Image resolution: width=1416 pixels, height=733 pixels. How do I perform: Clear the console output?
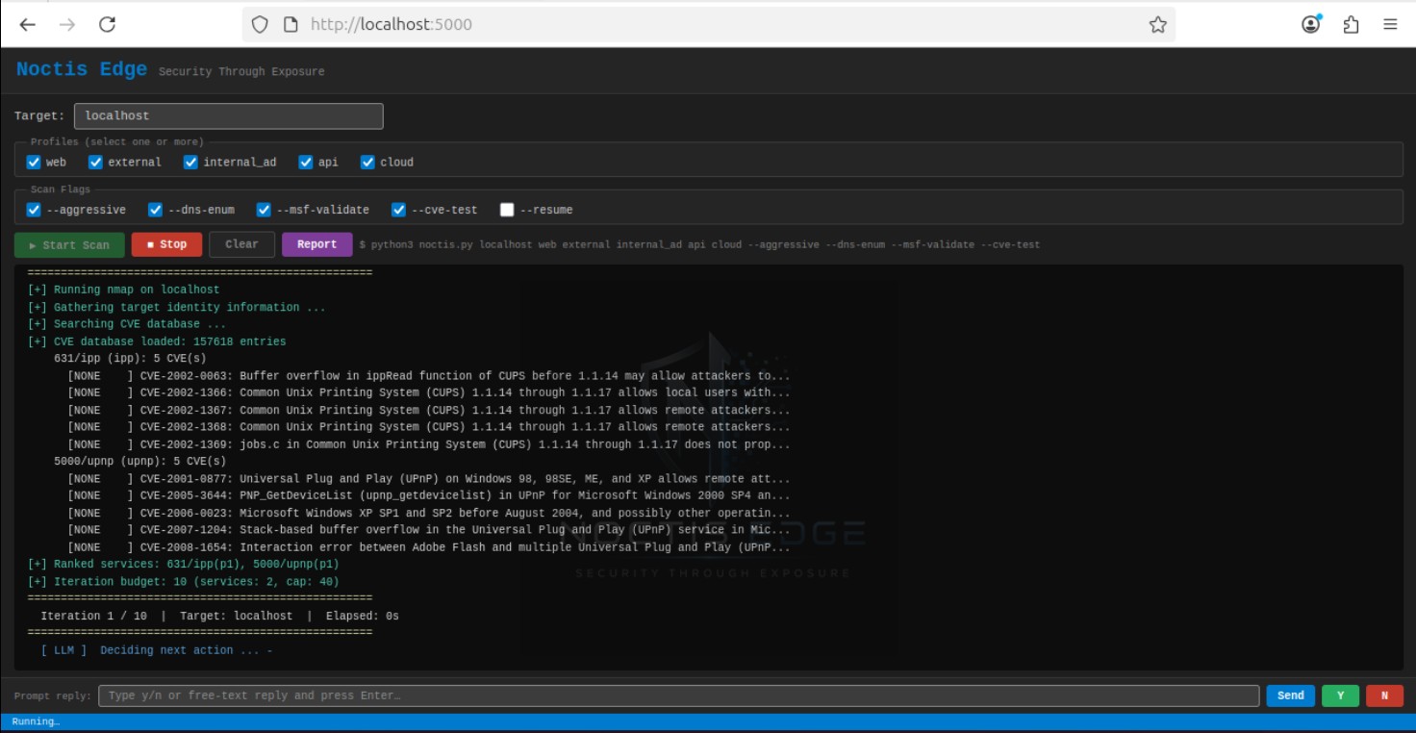point(241,244)
